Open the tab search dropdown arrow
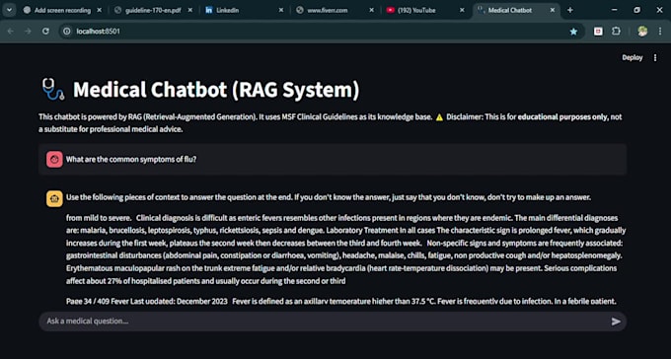 tap(9, 10)
